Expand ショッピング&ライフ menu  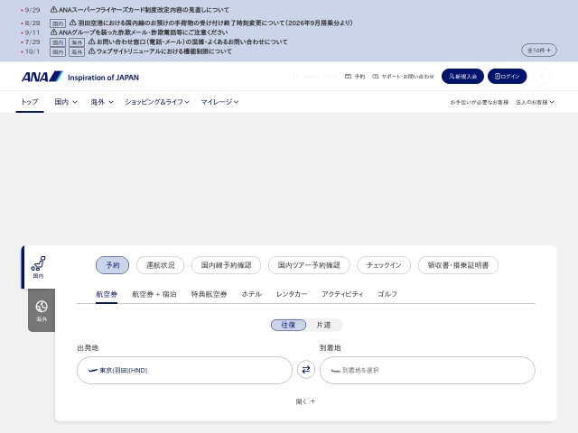157,102
